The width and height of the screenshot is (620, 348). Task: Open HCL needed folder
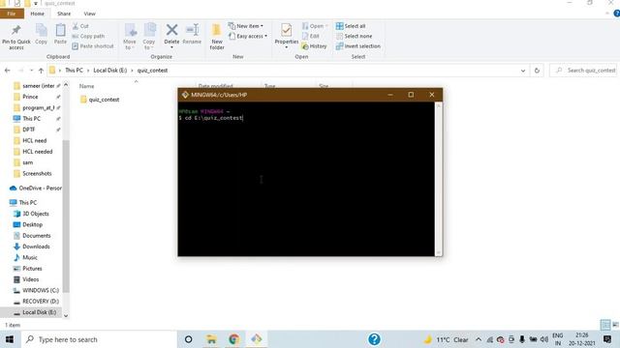coord(37,152)
